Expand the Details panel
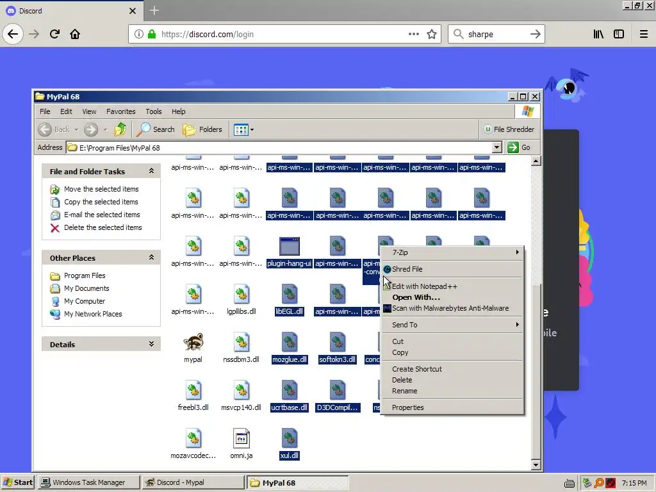Image resolution: width=656 pixels, height=492 pixels. click(151, 344)
